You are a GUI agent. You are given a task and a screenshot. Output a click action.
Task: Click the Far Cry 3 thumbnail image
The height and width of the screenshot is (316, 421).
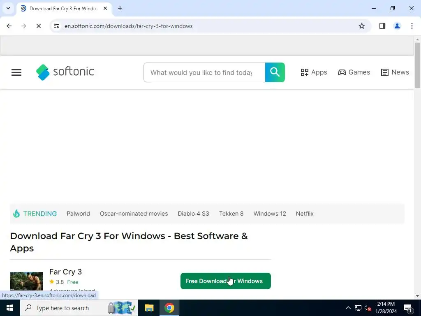[x=26, y=281]
